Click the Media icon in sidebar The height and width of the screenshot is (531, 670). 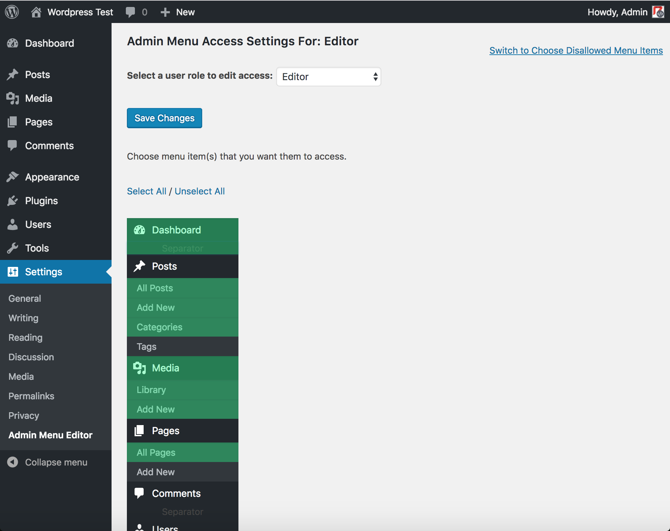point(13,98)
